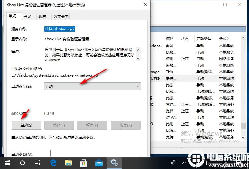Screen dimensions: 249x169
Task: Click the greyed-out 停止(T) button
Action: pos(59,125)
